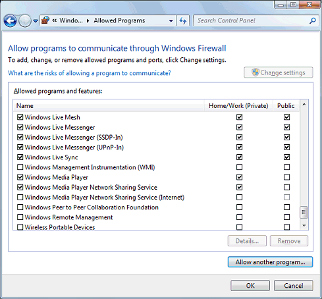The image size is (322, 299).
Task: Uncheck Windows Live Mesh name checkbox
Action: pos(20,117)
